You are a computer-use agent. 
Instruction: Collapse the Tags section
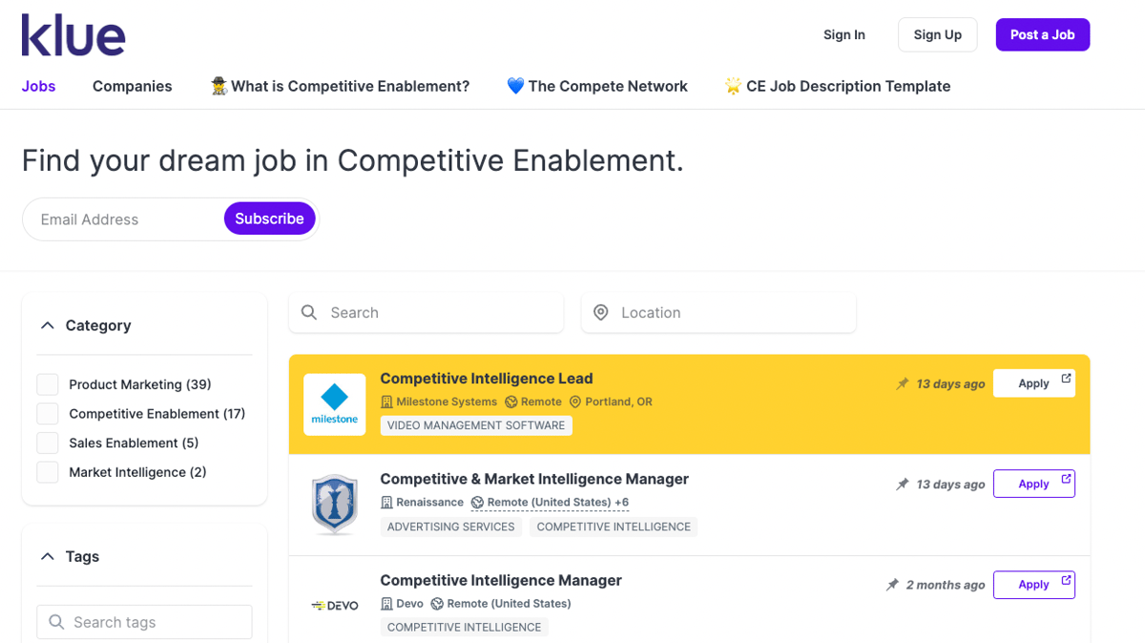pyautogui.click(x=48, y=556)
